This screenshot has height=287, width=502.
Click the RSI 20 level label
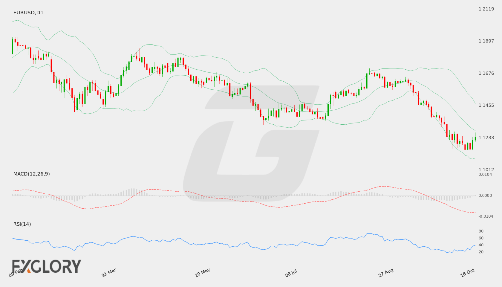click(x=481, y=252)
